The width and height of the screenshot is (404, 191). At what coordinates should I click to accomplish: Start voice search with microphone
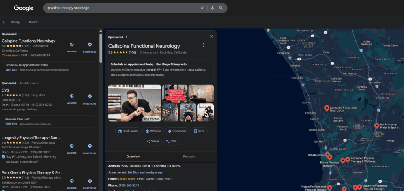213,8
